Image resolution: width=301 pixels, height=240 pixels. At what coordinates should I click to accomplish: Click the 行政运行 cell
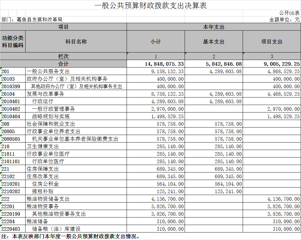[76, 101]
